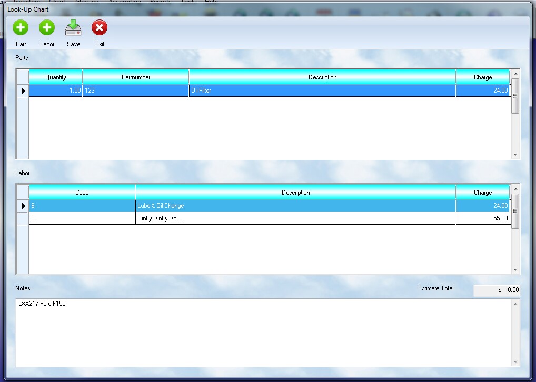Click the parts Description column header

coord(322,77)
